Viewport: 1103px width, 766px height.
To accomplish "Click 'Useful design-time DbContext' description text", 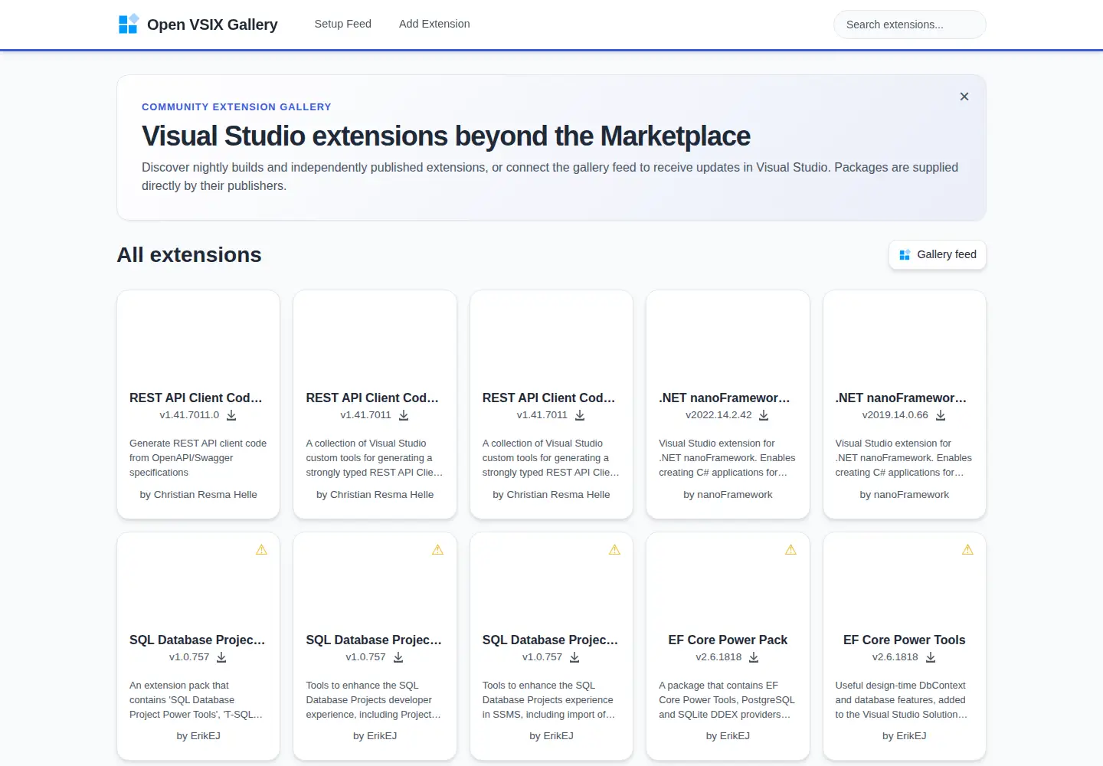I will [x=904, y=700].
